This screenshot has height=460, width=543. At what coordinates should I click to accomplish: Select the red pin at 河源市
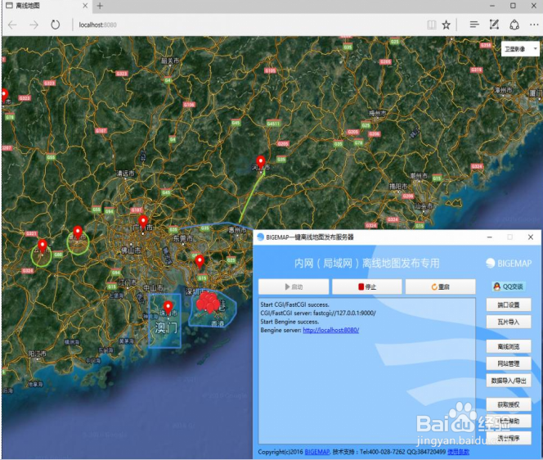click(x=261, y=163)
